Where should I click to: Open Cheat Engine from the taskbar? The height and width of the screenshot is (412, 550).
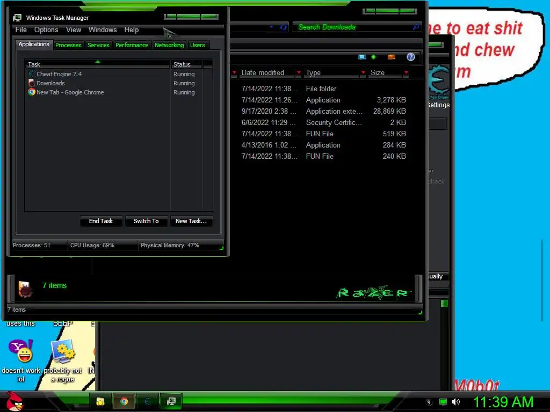[148, 401]
